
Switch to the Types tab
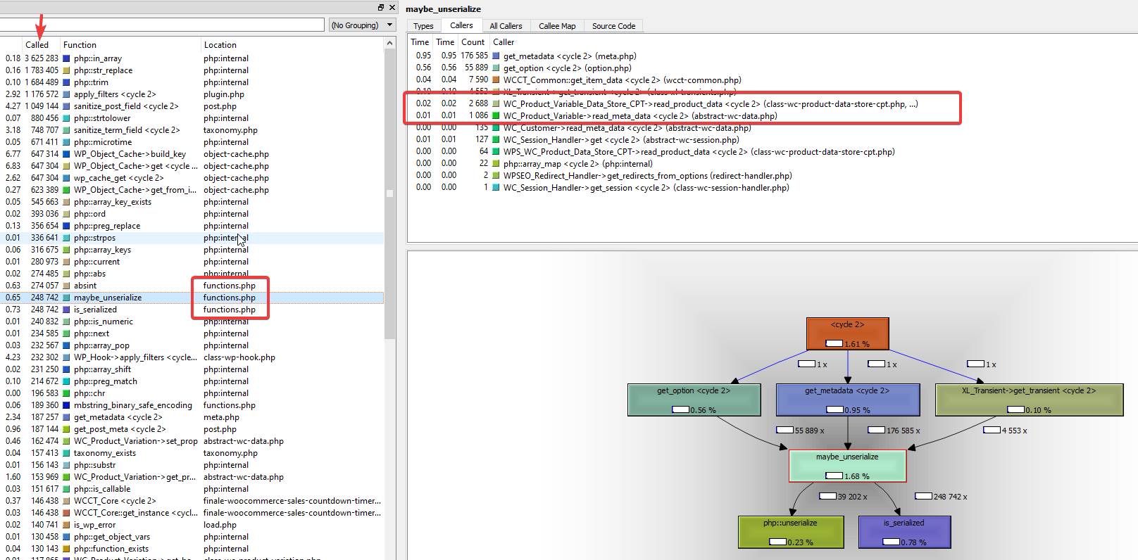423,26
